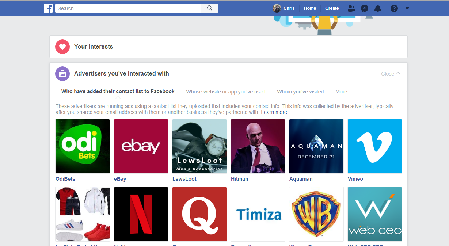Open Chris profile from the header
Image resolution: width=449 pixels, height=246 pixels.
click(284, 8)
